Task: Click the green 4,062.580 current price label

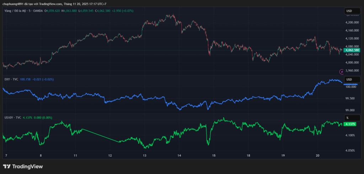Action: (x=352, y=50)
